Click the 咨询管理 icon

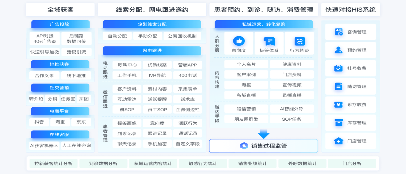click(338, 32)
